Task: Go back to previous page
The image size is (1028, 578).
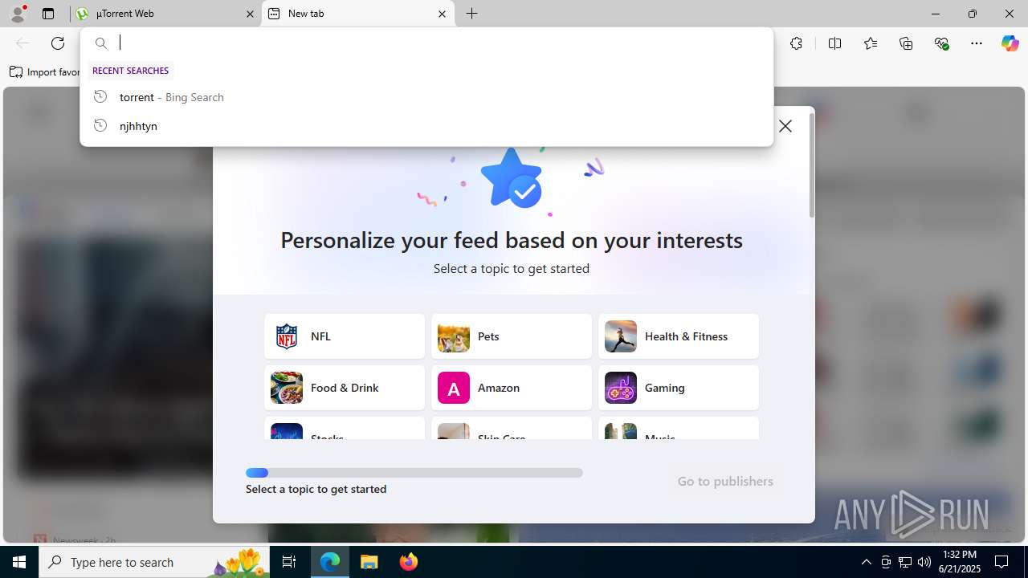Action: click(x=22, y=43)
